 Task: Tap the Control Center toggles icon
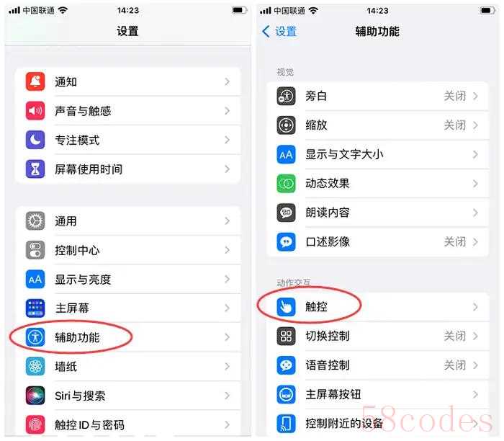coord(35,250)
